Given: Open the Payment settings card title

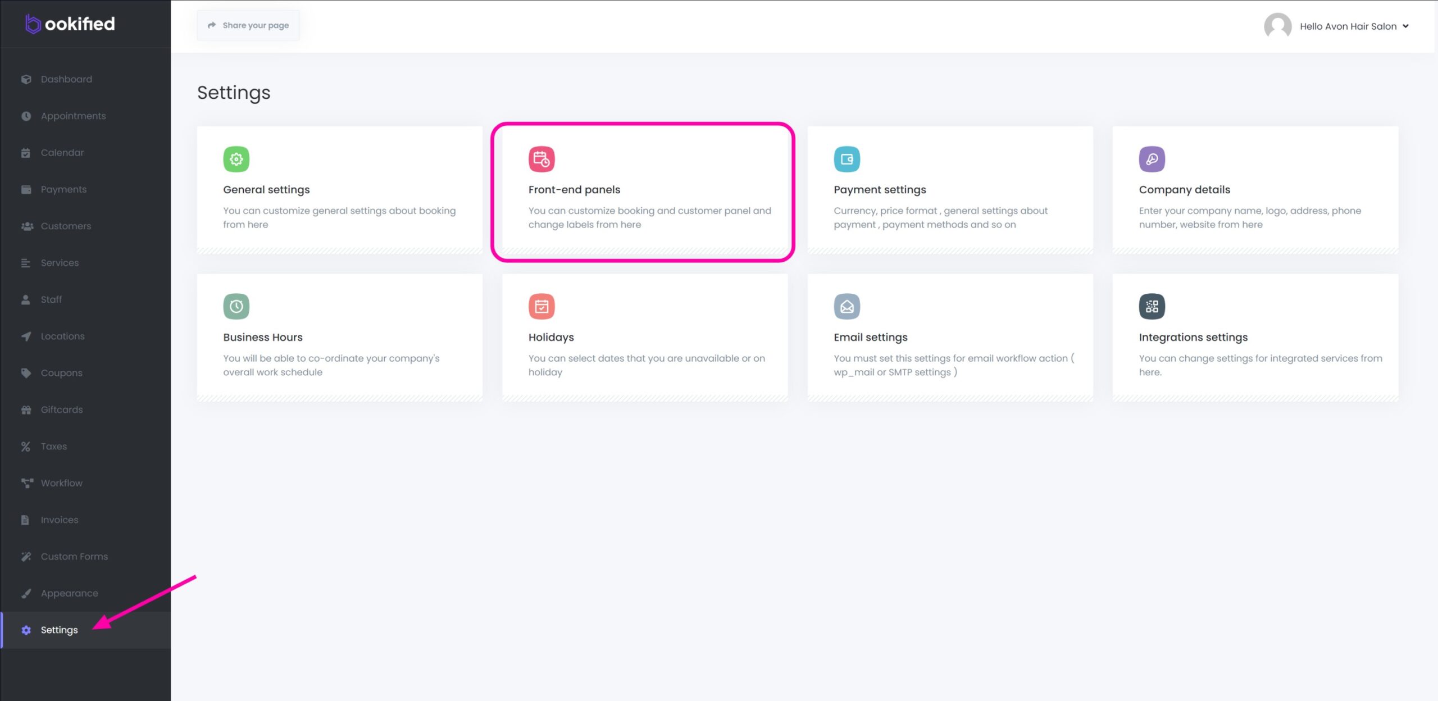Looking at the screenshot, I should [x=879, y=189].
